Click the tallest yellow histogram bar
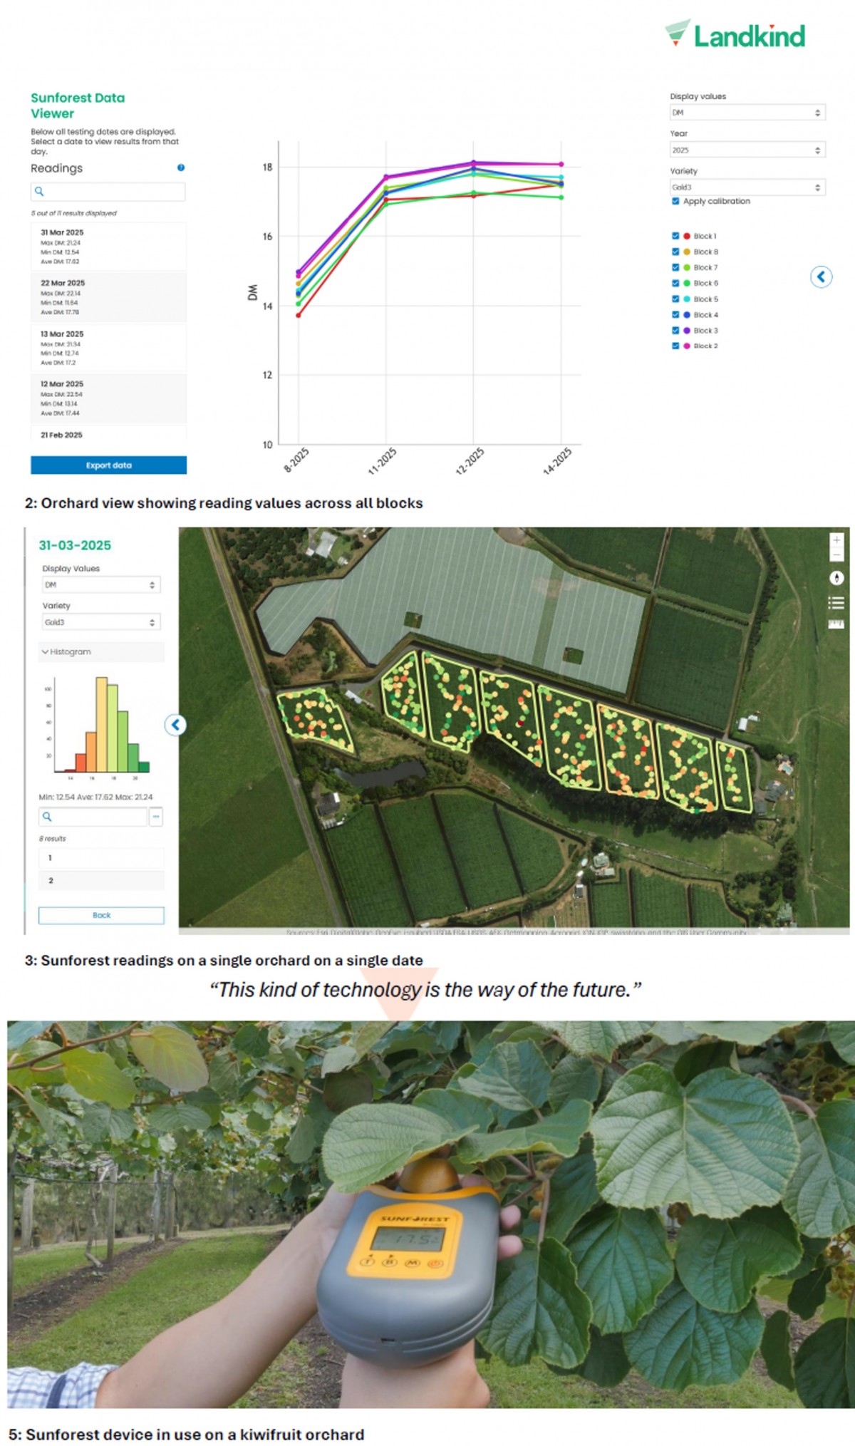Viewport: 855px width, 1446px height. click(101, 724)
